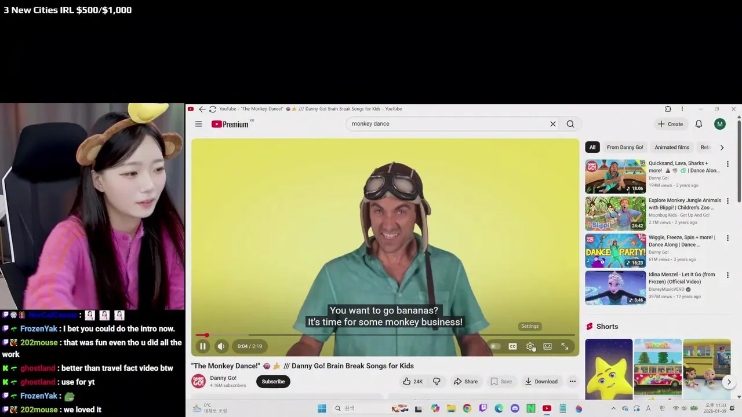Mute the video volume speaker icon

point(221,346)
